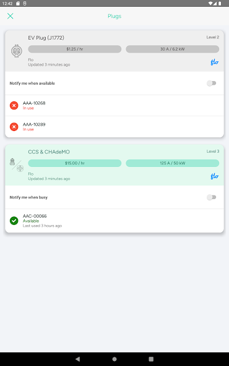Enable Notify me when available switch
This screenshot has height=366, width=229.
212,83
